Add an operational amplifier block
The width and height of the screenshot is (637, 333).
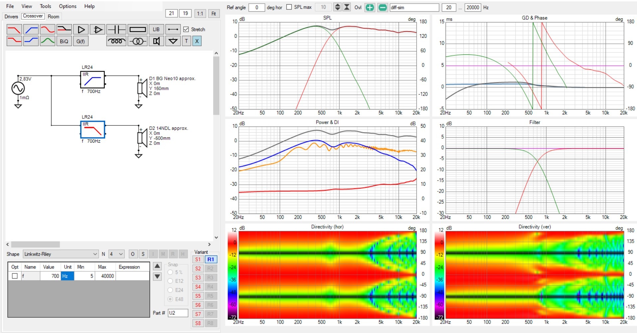[x=97, y=30]
